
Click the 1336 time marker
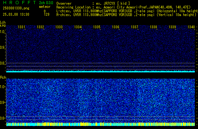116,27
